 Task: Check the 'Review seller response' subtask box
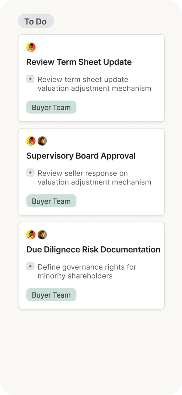point(31,173)
